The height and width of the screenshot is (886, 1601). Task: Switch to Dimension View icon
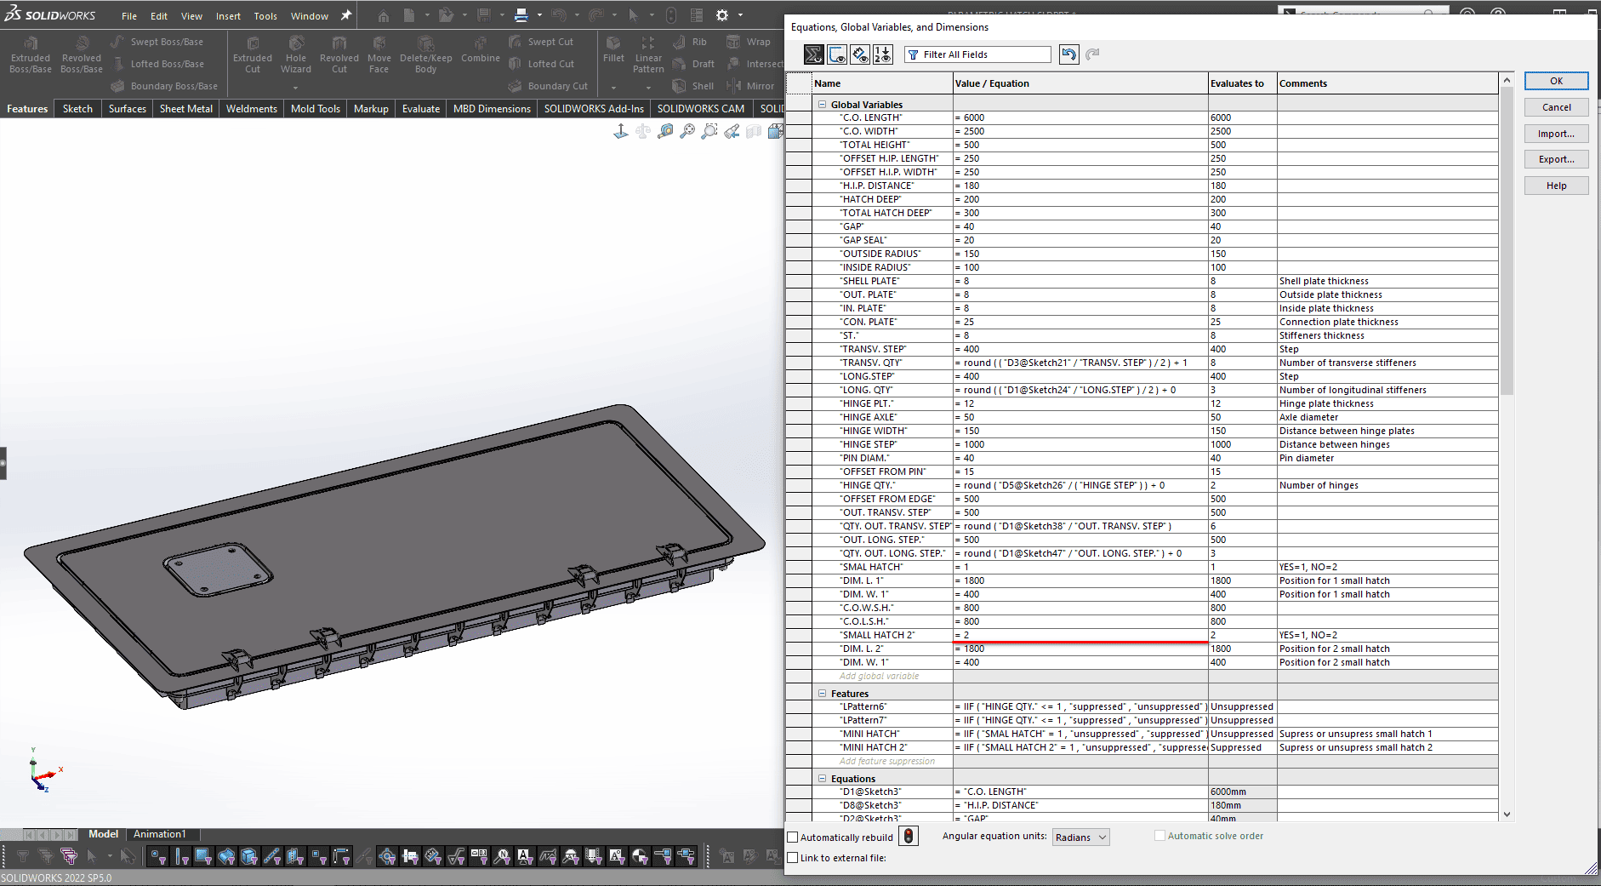tap(860, 54)
